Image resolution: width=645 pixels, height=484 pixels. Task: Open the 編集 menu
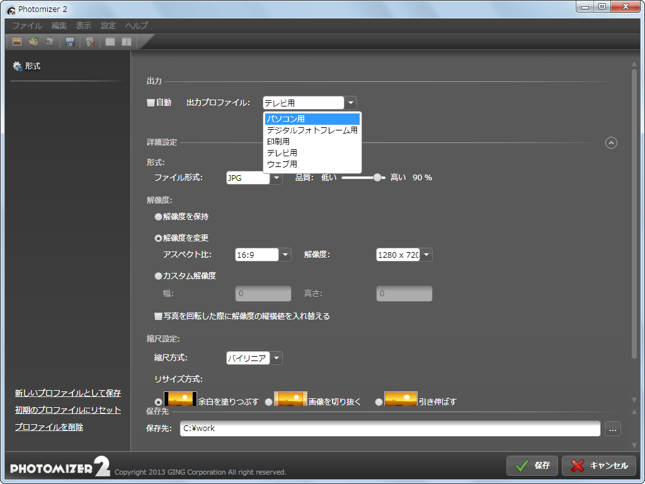(x=59, y=25)
